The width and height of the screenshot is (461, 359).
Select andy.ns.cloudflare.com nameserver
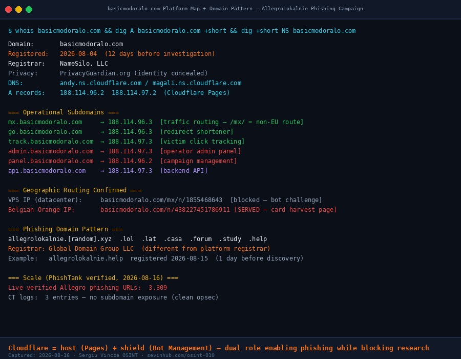point(100,83)
